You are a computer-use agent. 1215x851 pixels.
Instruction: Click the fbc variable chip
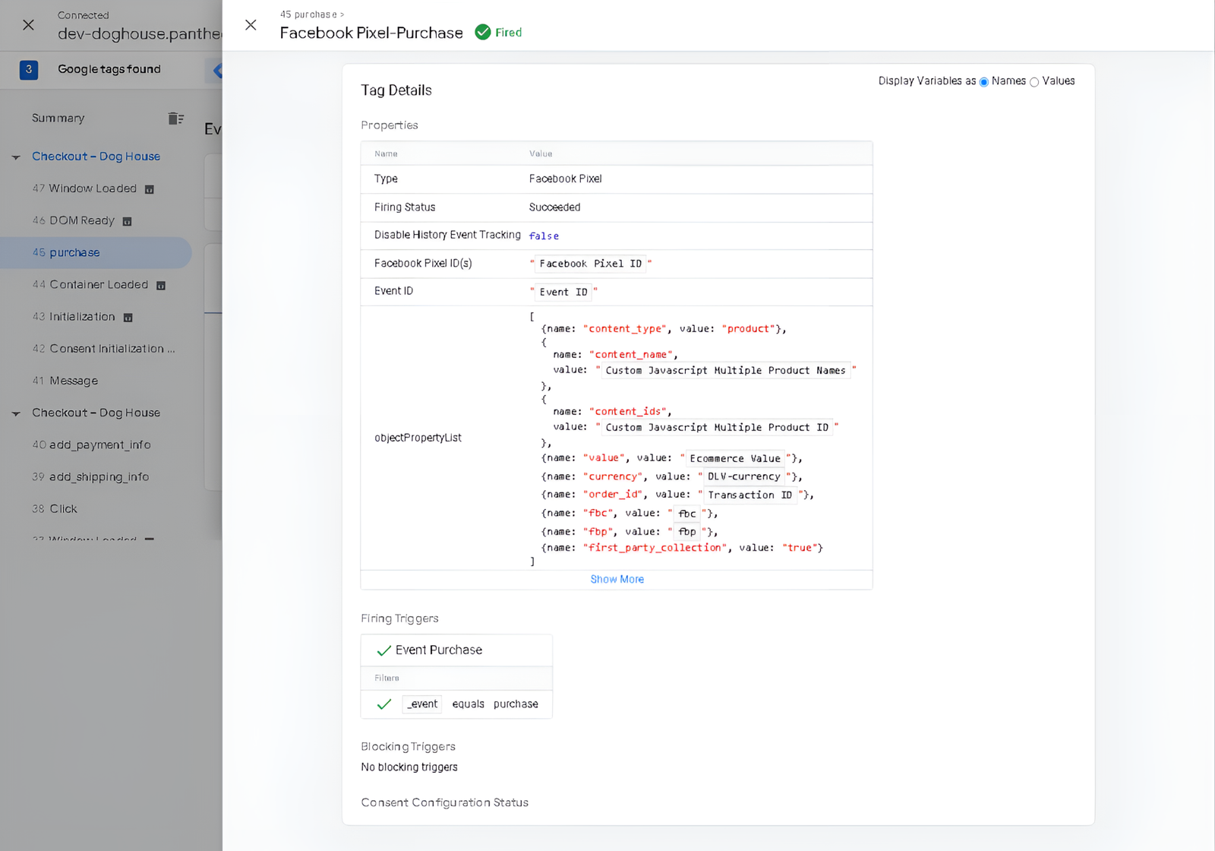point(687,514)
